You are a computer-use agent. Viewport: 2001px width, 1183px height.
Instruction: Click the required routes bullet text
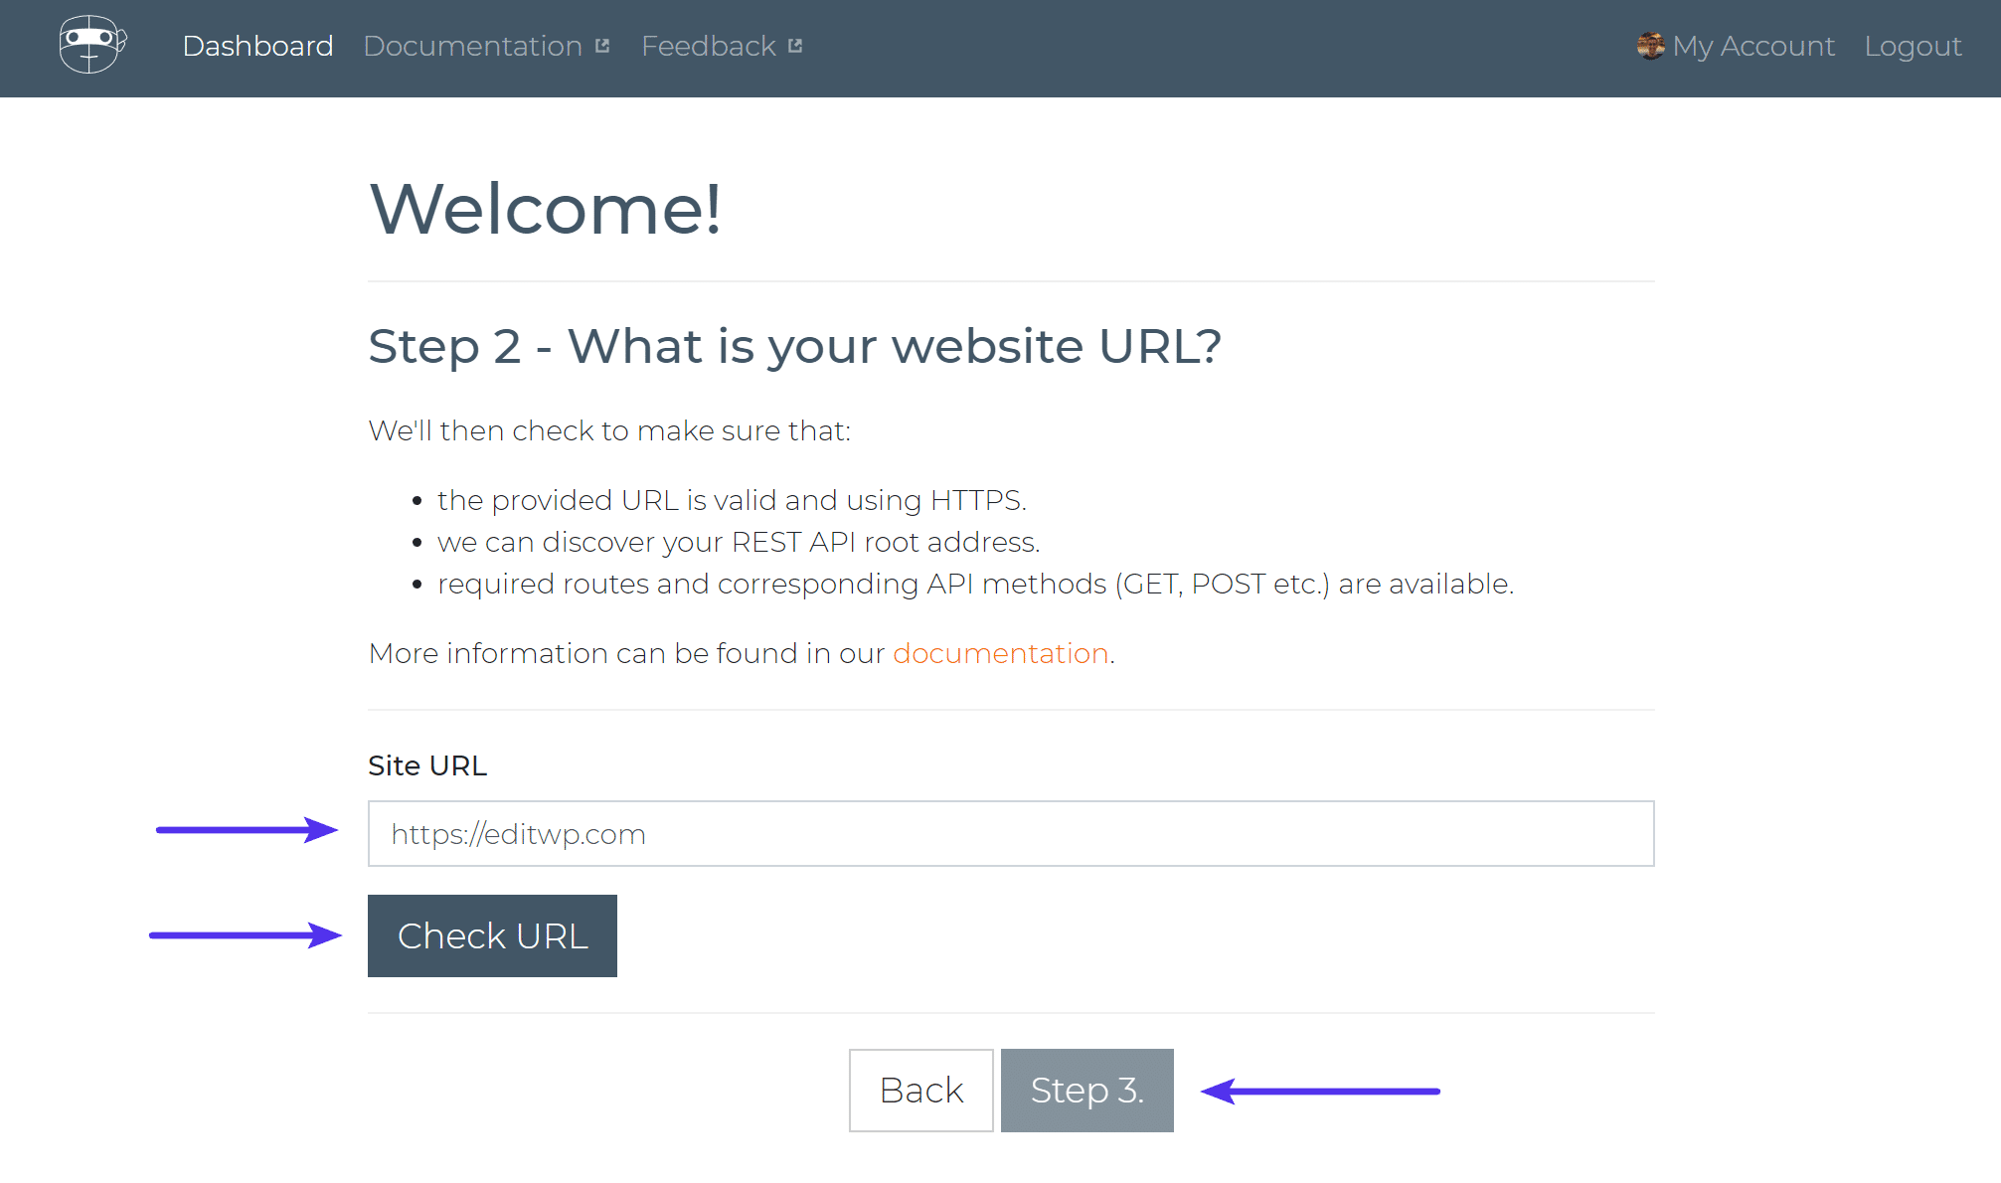pyautogui.click(x=975, y=584)
